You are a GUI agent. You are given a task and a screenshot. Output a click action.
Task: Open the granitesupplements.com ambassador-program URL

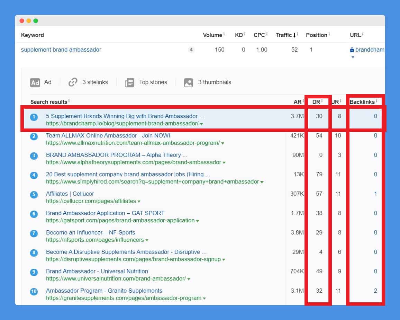[124, 298]
